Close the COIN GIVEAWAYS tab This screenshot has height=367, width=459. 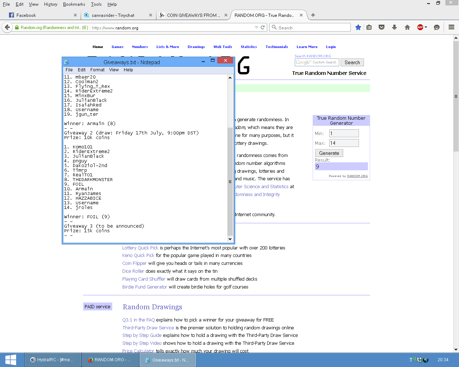[x=226, y=15]
